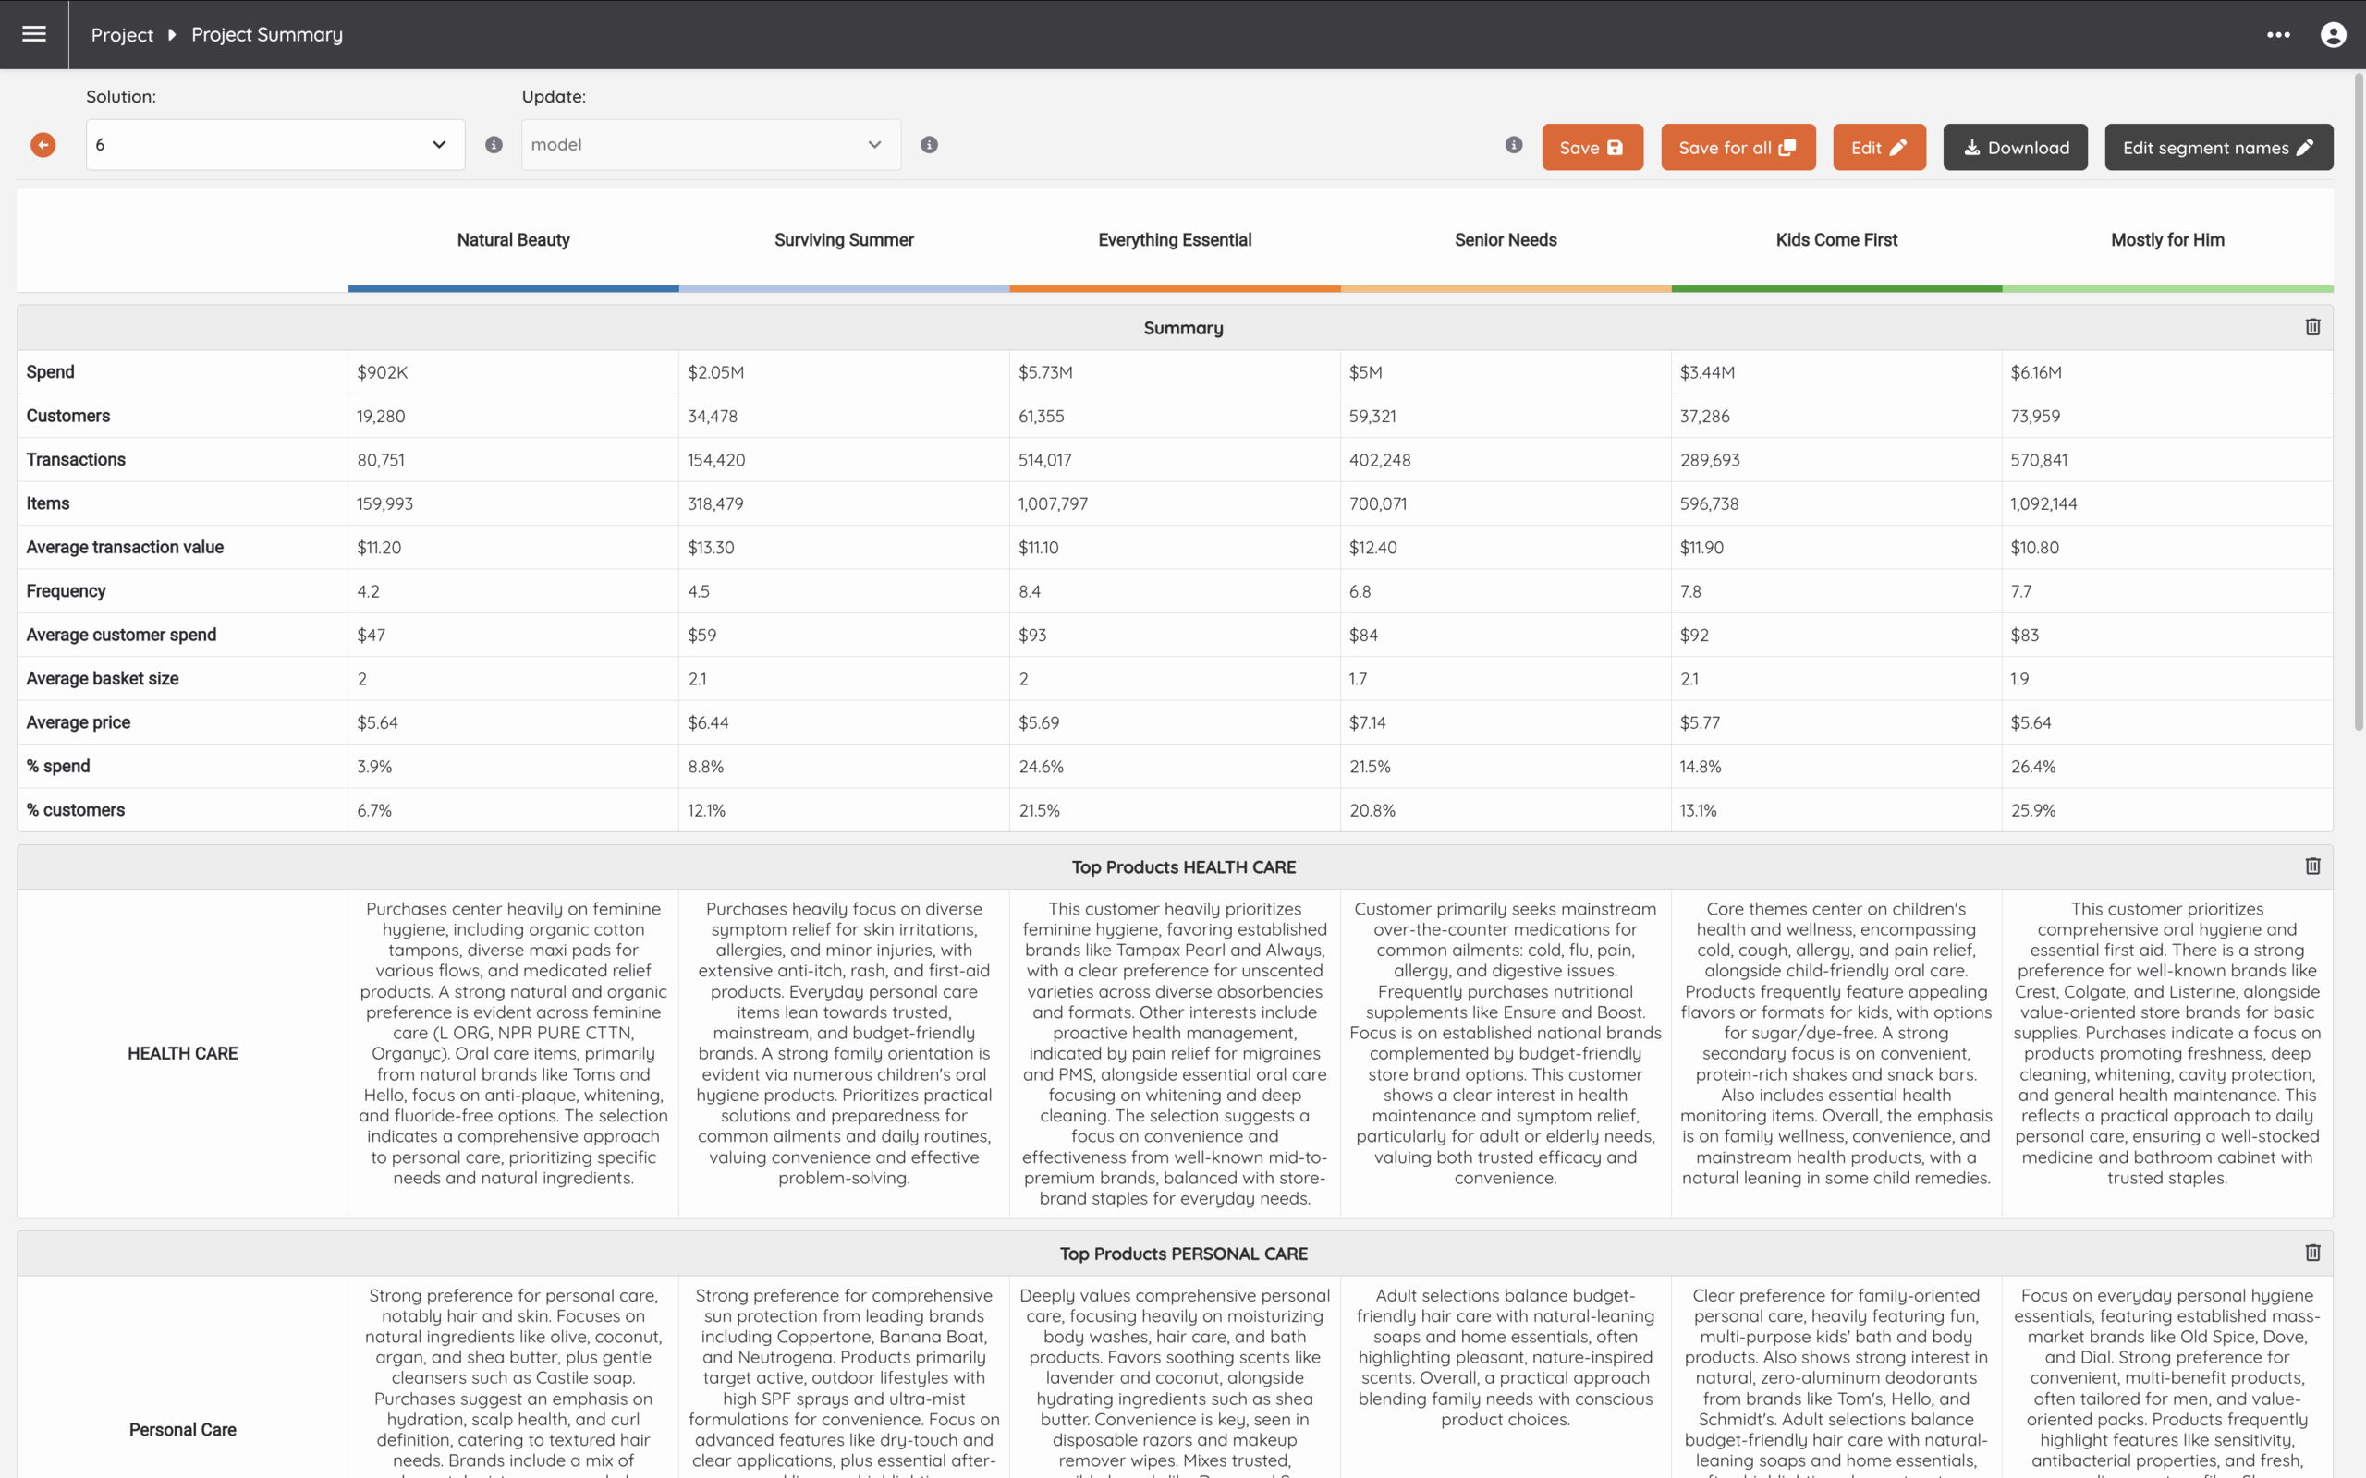2366x1478 pixels.
Task: Go to Project breadcrumb
Action: pos(122,34)
